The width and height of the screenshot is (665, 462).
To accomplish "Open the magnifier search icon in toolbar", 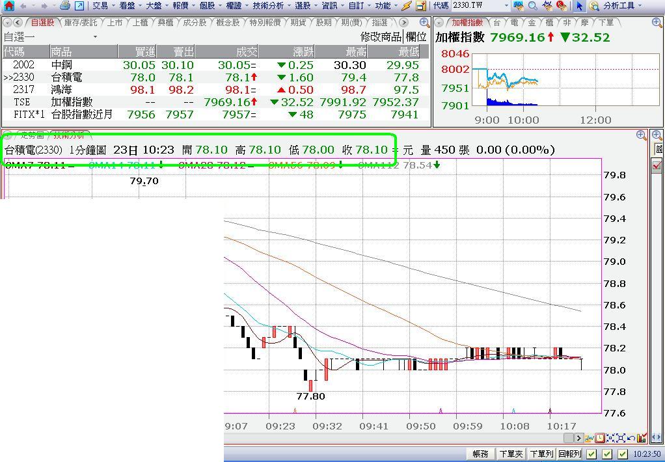I will point(533,5).
